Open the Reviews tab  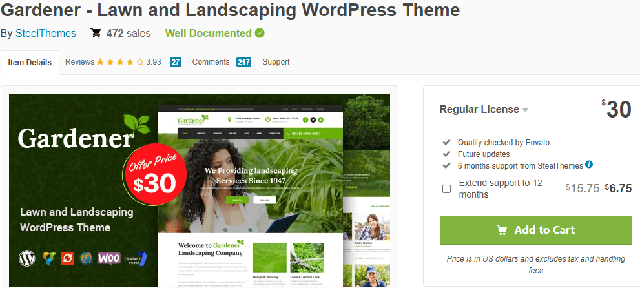click(113, 62)
